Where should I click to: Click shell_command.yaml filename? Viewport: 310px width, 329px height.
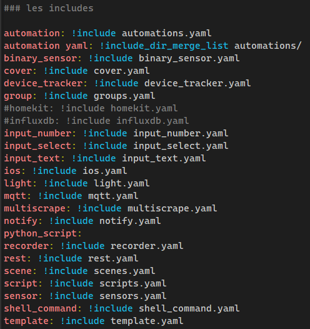tap(189, 308)
